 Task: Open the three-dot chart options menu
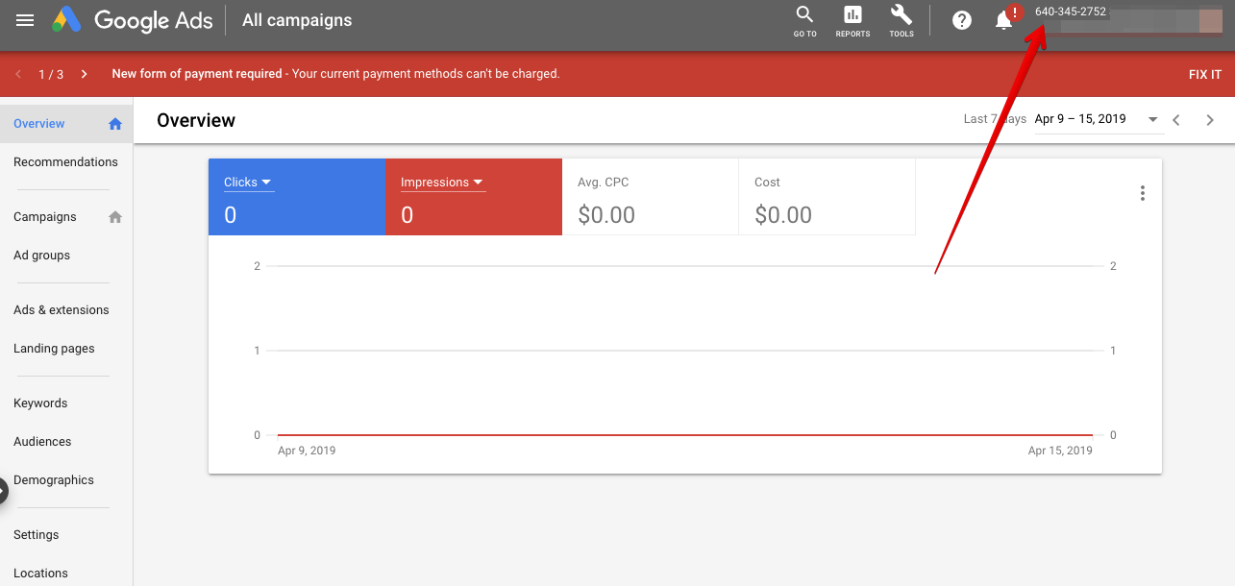1143,193
